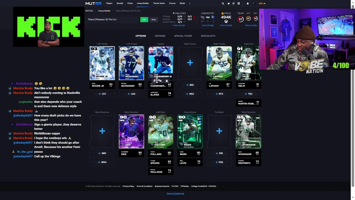The height and width of the screenshot is (200, 355).
Task: Go to MUT.GG breadcrumb
Action: 89,11
